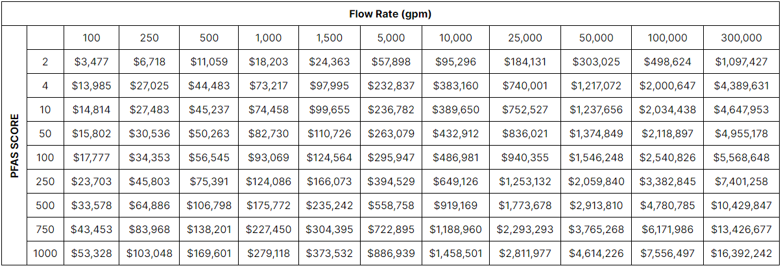Click the $1,253,132 cell
Screen dimensions: 781x268
point(525,182)
